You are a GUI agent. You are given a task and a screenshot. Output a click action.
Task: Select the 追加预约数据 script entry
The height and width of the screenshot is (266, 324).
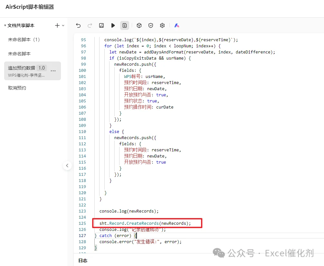coord(33,71)
